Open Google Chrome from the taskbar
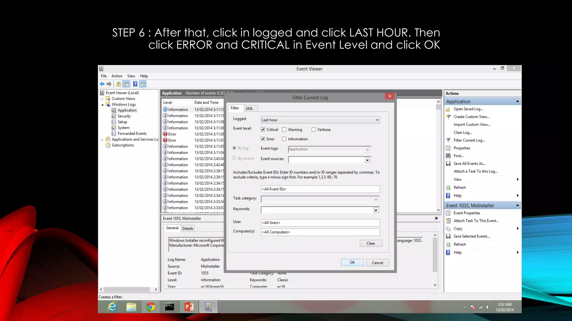Screen dimensions: 572x321 [151, 307]
